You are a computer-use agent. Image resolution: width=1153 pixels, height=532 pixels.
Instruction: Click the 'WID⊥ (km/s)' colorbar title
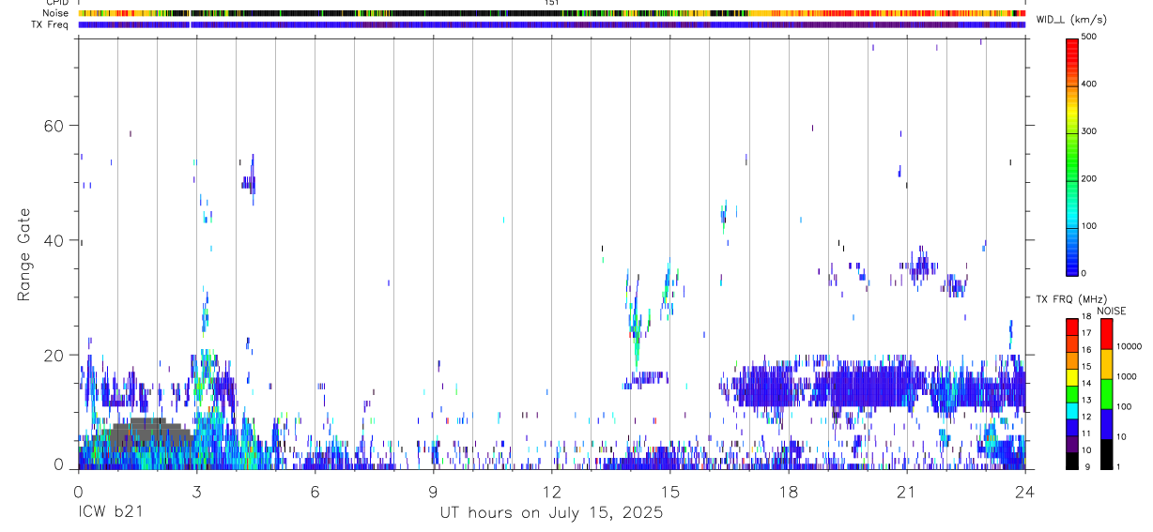pos(1071,20)
